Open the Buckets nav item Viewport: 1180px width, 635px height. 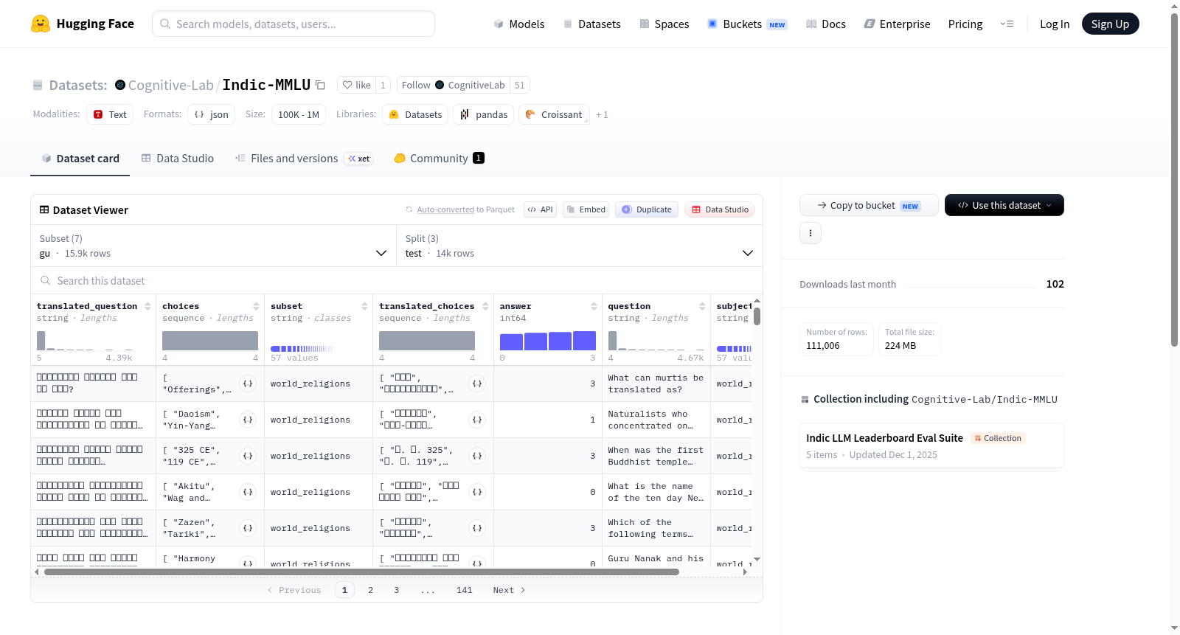pyautogui.click(x=747, y=24)
